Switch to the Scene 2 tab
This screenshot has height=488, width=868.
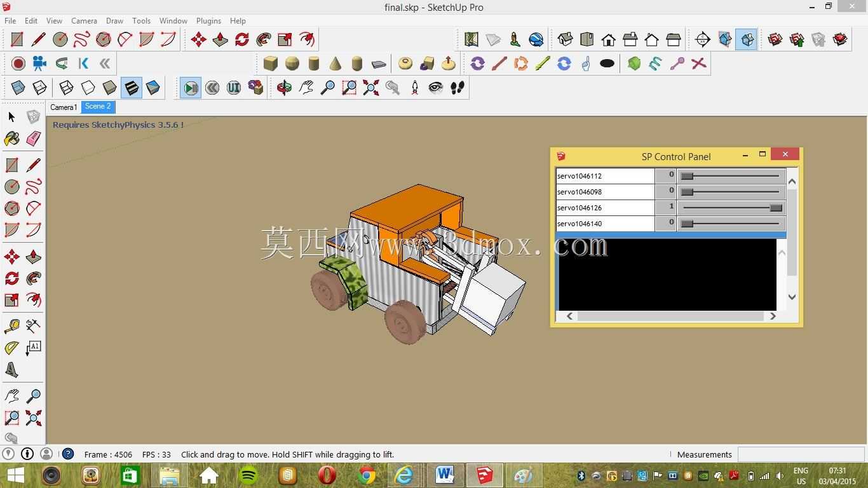[x=98, y=107]
